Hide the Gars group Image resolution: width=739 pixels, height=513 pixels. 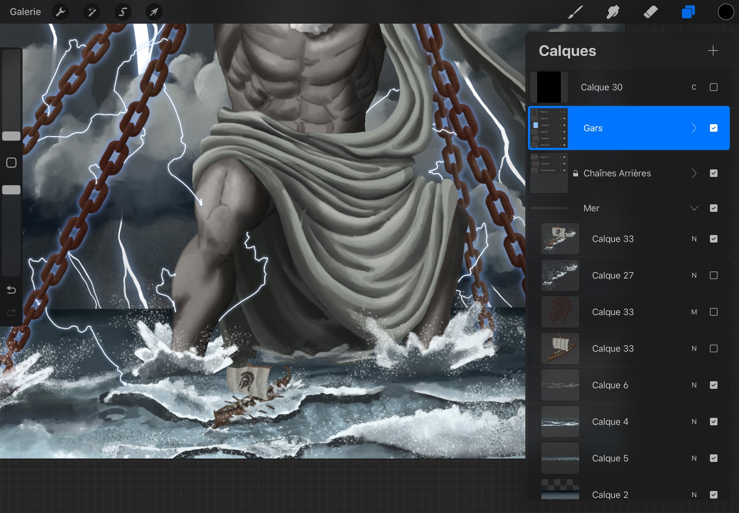(714, 128)
